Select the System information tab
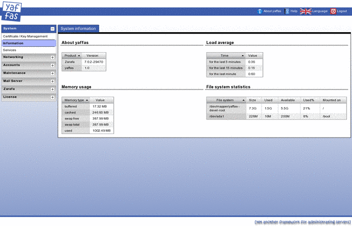This screenshot has height=226, width=352. (79, 29)
